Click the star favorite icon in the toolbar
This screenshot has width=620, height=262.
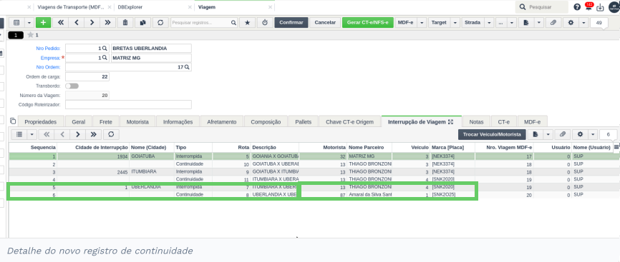pos(247,23)
